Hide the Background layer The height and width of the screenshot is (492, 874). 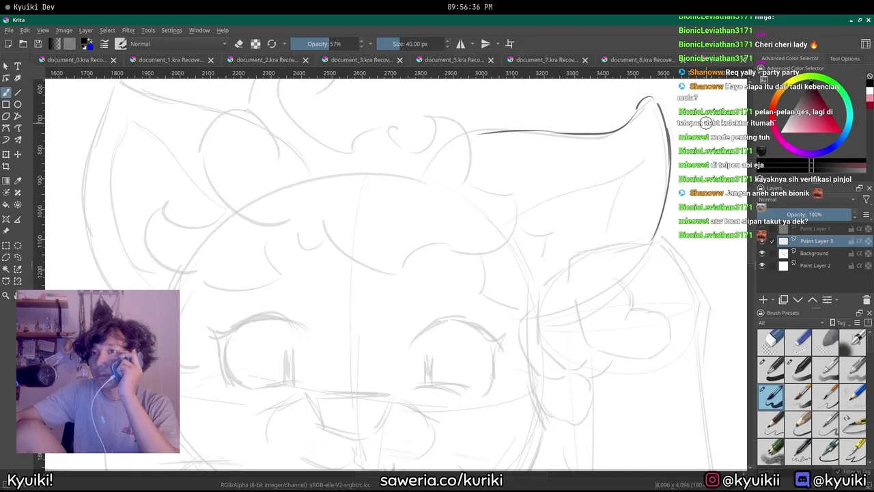(762, 254)
